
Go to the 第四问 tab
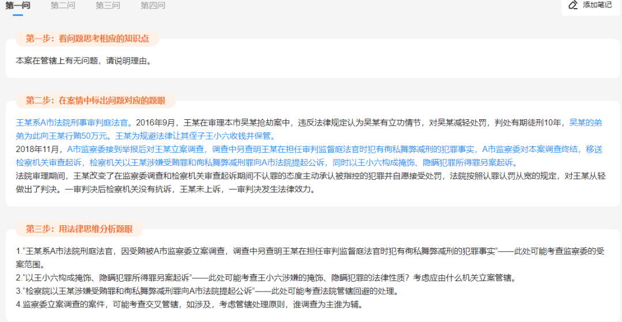point(153,6)
